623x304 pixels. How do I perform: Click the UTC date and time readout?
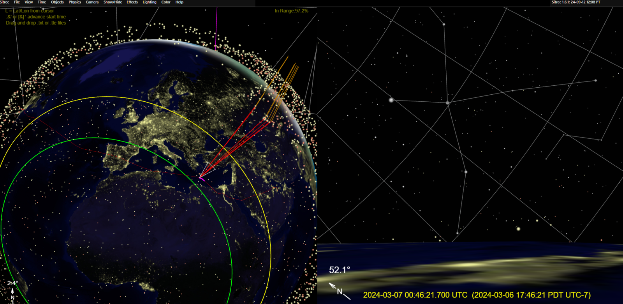click(x=415, y=295)
